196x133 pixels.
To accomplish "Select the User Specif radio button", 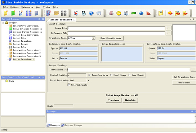I will [x=129, y=75].
